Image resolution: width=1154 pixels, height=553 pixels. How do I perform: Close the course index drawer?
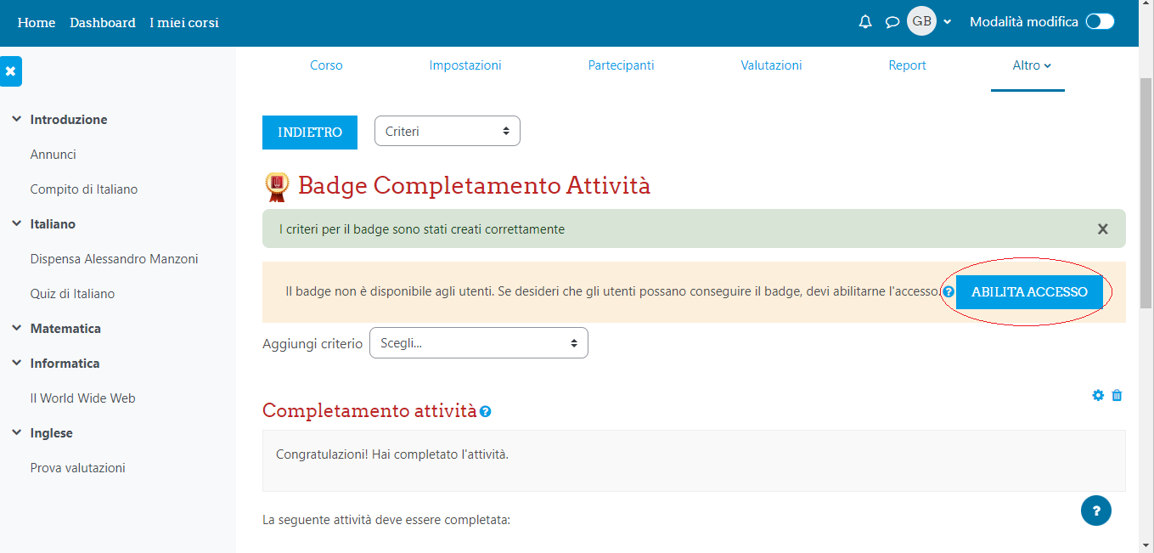11,71
